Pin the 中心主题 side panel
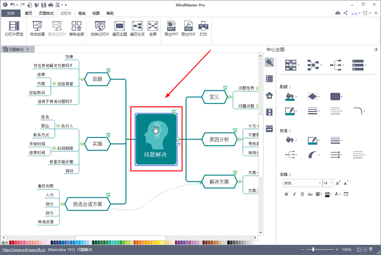The height and width of the screenshot is (255, 381). pyautogui.click(x=376, y=50)
